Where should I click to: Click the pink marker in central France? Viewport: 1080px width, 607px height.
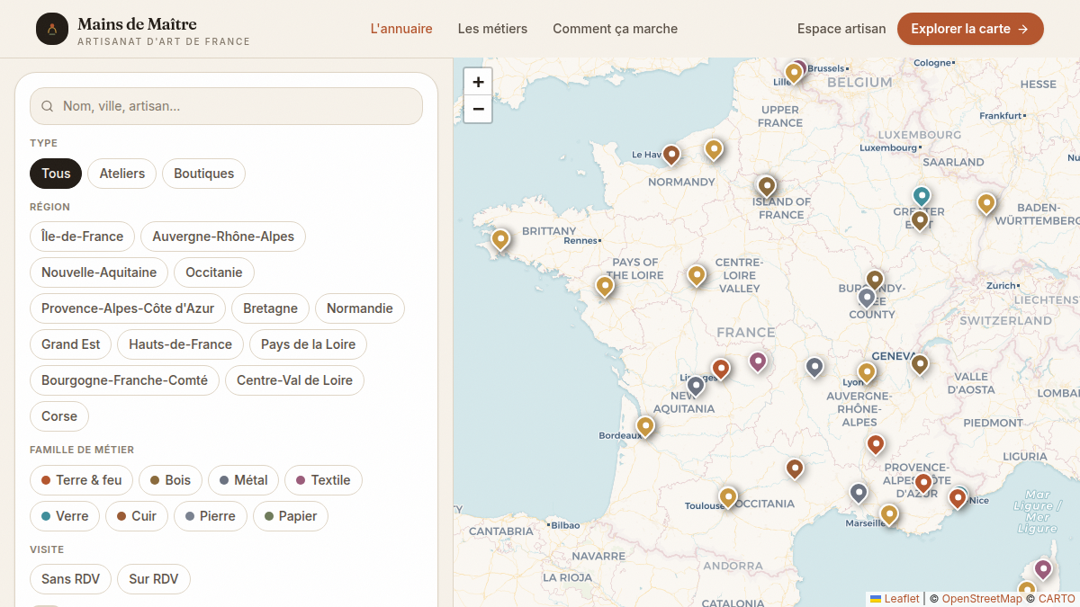click(x=759, y=363)
